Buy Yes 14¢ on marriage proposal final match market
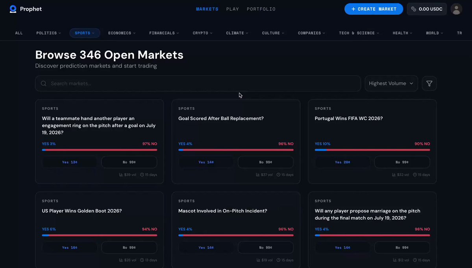This screenshot has height=268, width=472. (342, 248)
